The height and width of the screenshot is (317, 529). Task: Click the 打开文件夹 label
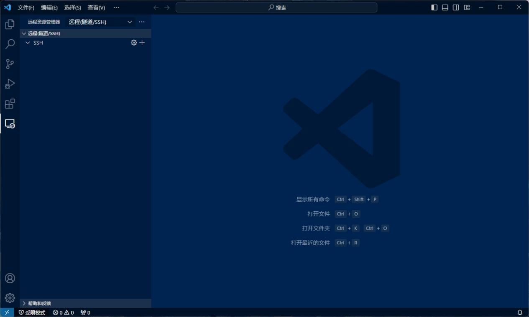coord(316,228)
